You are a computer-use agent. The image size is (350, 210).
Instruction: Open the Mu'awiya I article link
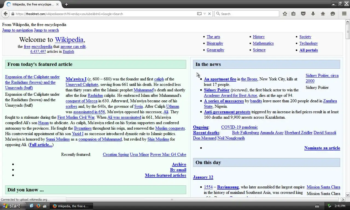pos(76,79)
